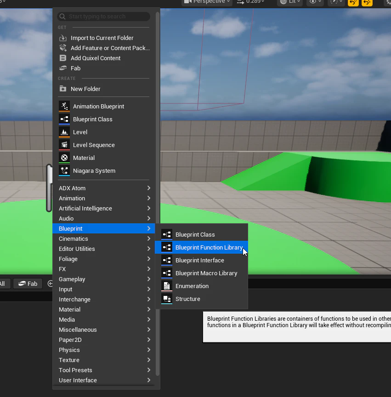Choose Blueprint Macro Library
391x397 pixels.
[x=201, y=273]
